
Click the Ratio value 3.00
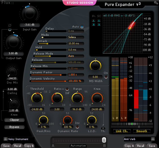pyautogui.click(x=57, y=109)
